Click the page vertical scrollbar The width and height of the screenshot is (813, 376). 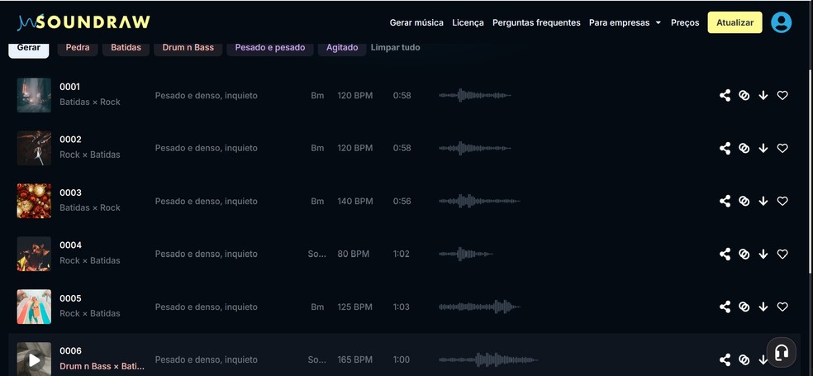pos(811,171)
